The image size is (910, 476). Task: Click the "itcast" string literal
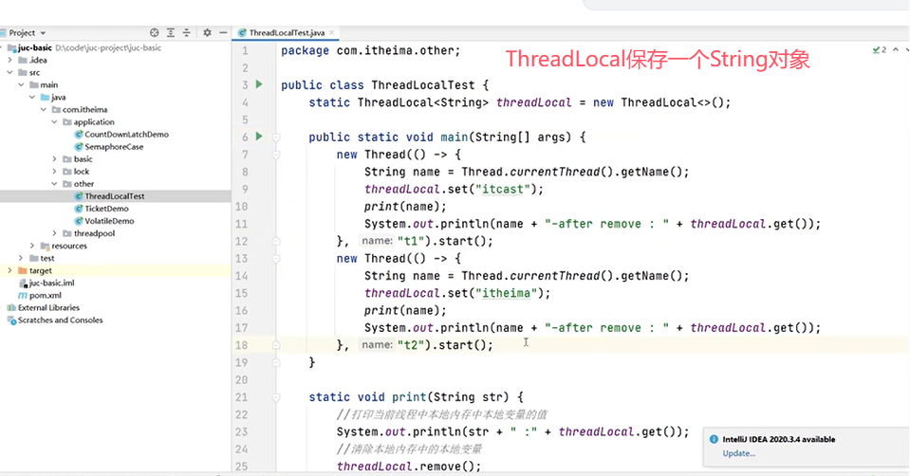pos(503,189)
